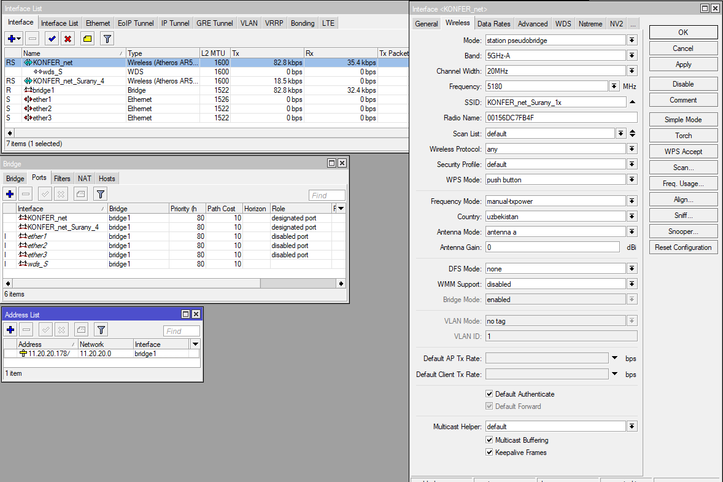Open the Mode dropdown showing station pseudobridge
723x482 pixels.
(632, 40)
